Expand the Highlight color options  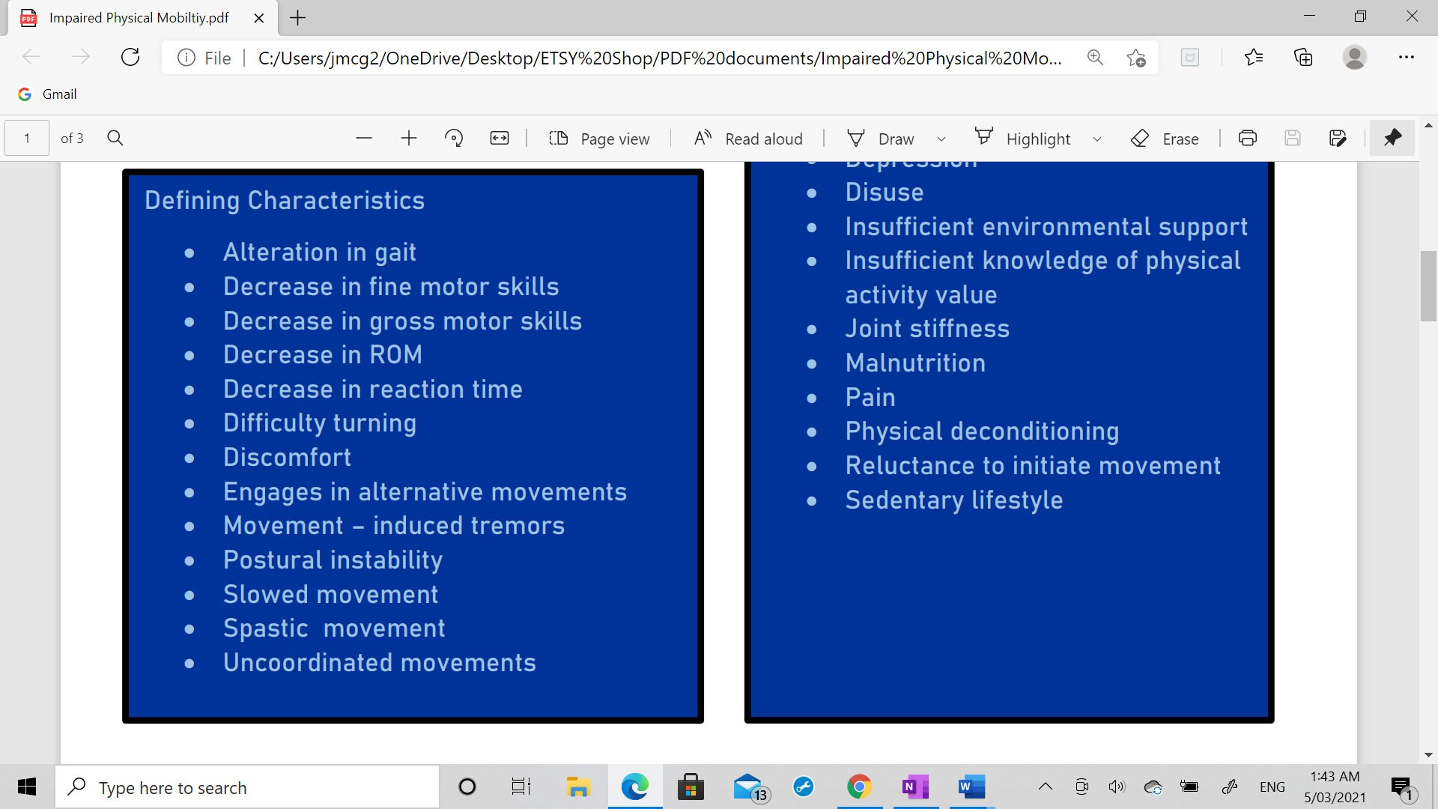(1097, 138)
